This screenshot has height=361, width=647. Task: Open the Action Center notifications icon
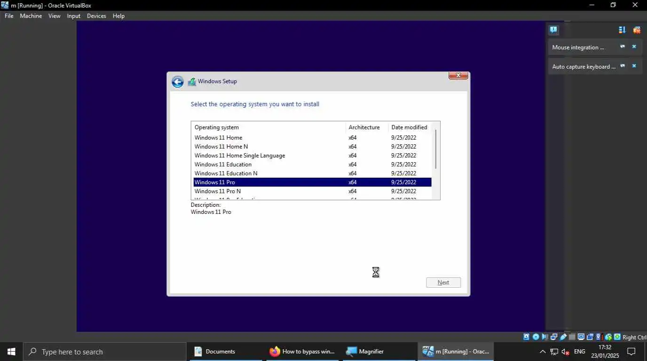631,352
